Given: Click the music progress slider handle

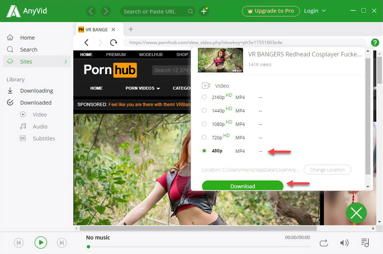Looking at the screenshot, I should (88, 247).
